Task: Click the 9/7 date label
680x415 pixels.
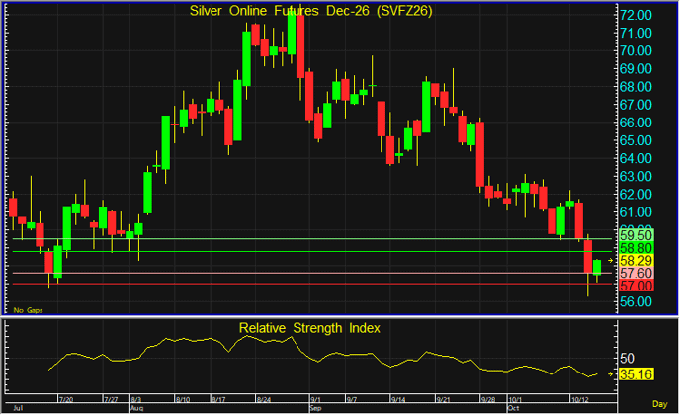Action: click(x=351, y=399)
